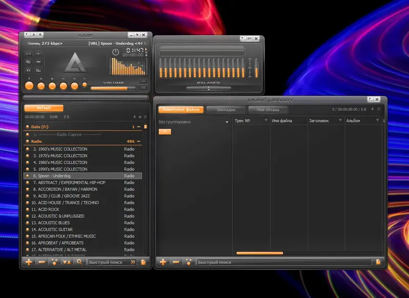Open the playlist management page icon

coord(143,262)
